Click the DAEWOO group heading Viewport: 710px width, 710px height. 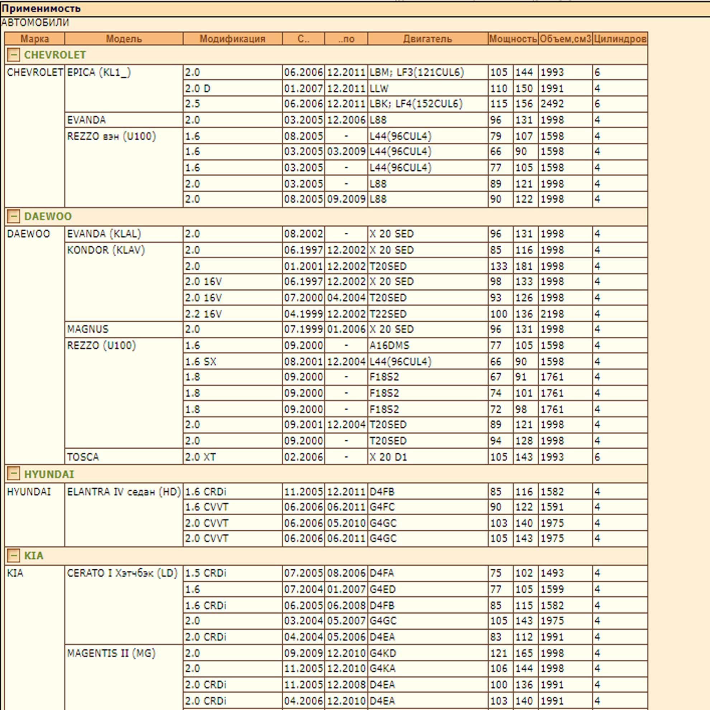point(48,216)
